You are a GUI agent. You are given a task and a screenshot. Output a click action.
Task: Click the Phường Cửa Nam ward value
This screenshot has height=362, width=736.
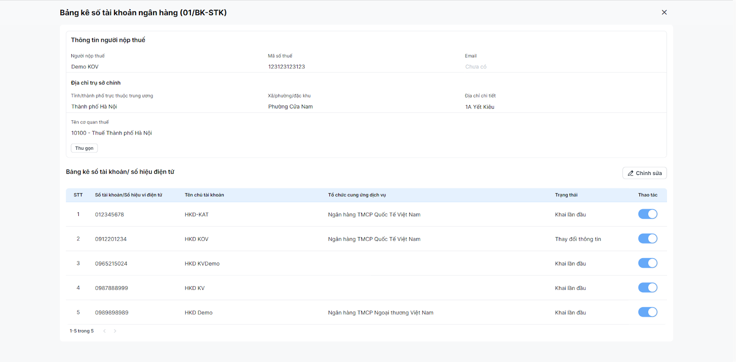290,107
